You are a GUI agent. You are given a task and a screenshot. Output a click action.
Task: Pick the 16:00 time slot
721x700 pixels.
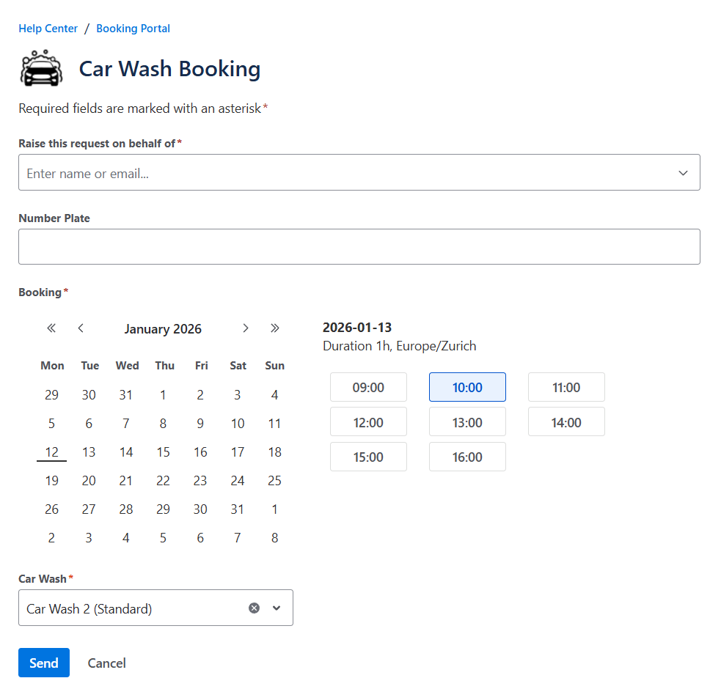[x=467, y=457]
